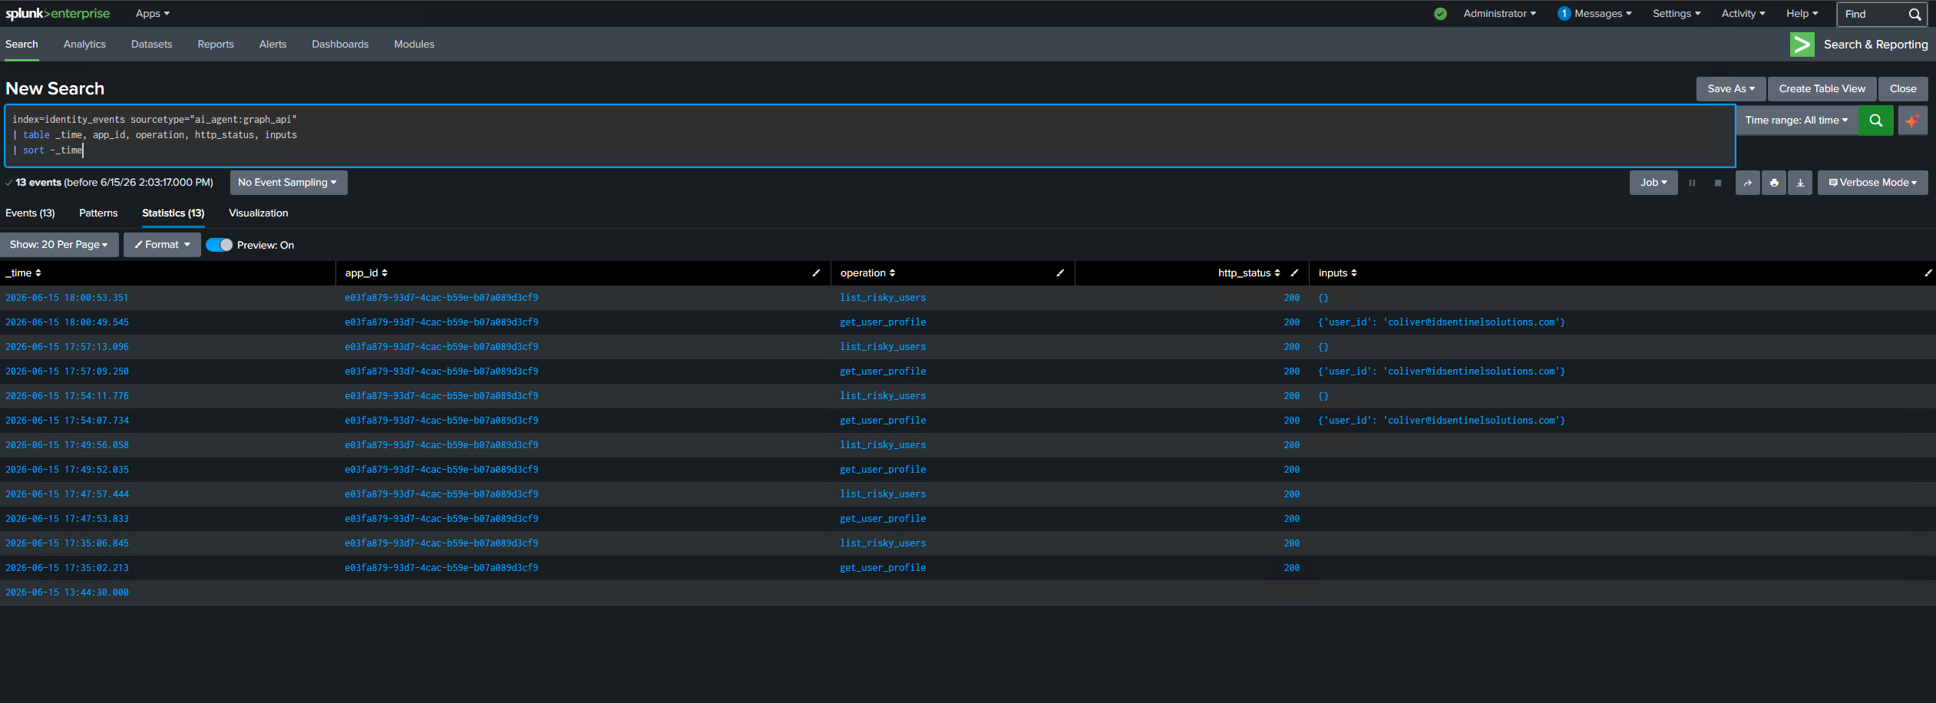Viewport: 1936px width, 703px height.
Task: Stop the search job
Action: [1718, 183]
